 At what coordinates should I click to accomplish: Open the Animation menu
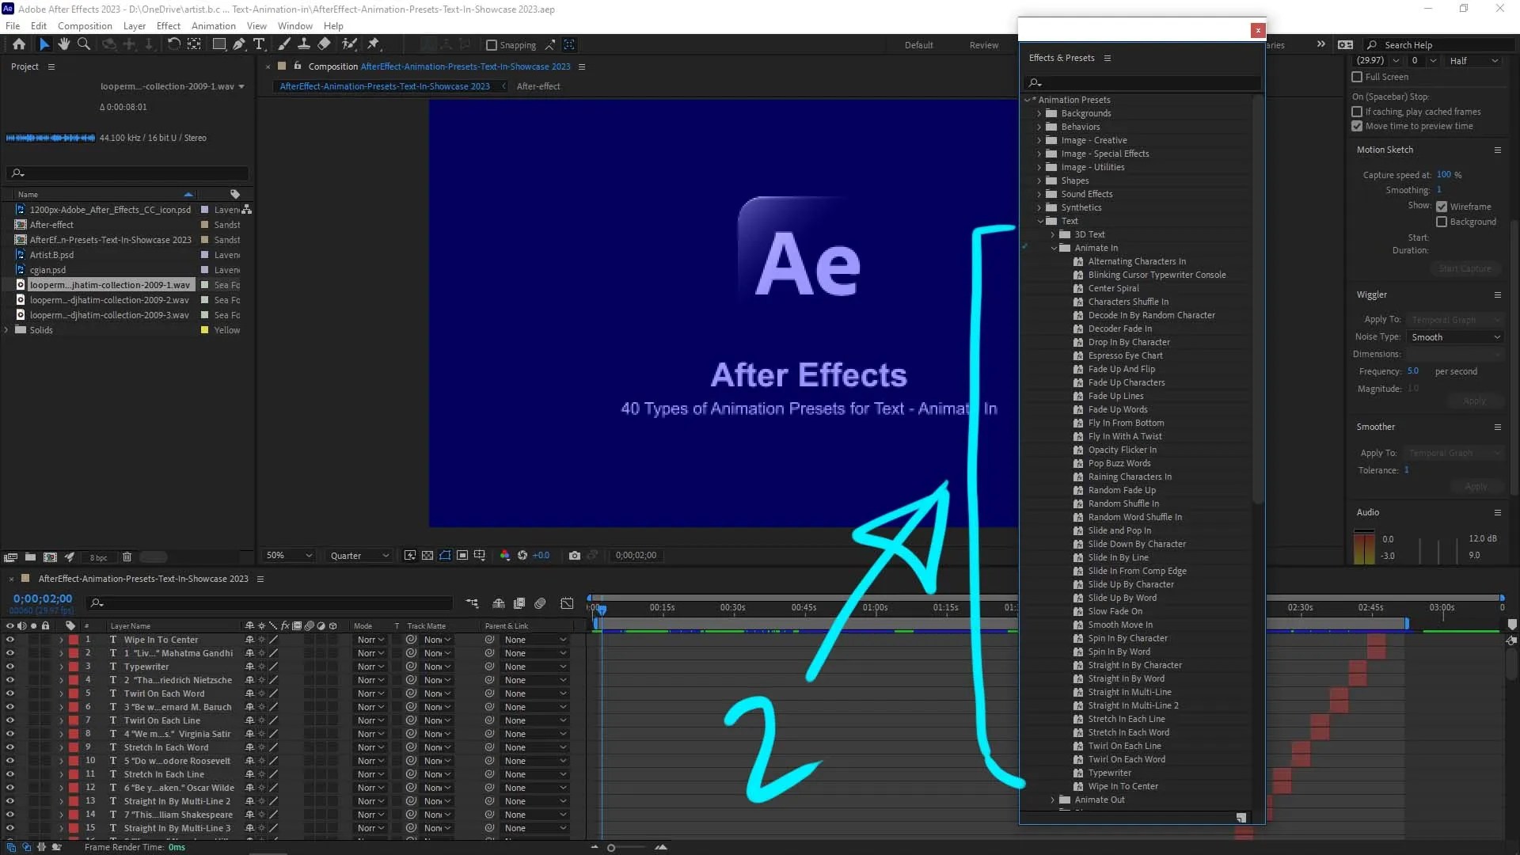[x=213, y=25]
